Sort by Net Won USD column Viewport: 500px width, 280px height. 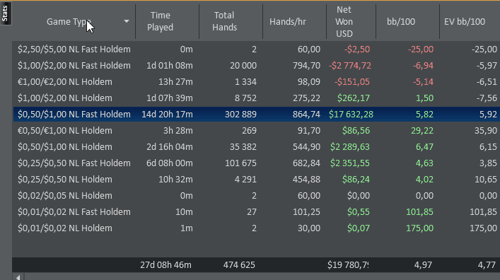point(344,22)
